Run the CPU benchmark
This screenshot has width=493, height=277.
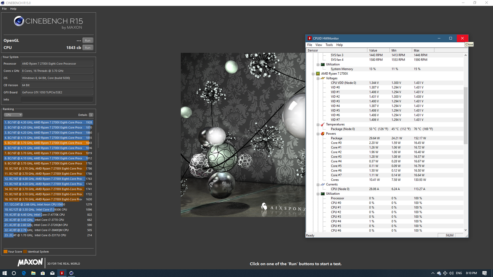(x=87, y=47)
